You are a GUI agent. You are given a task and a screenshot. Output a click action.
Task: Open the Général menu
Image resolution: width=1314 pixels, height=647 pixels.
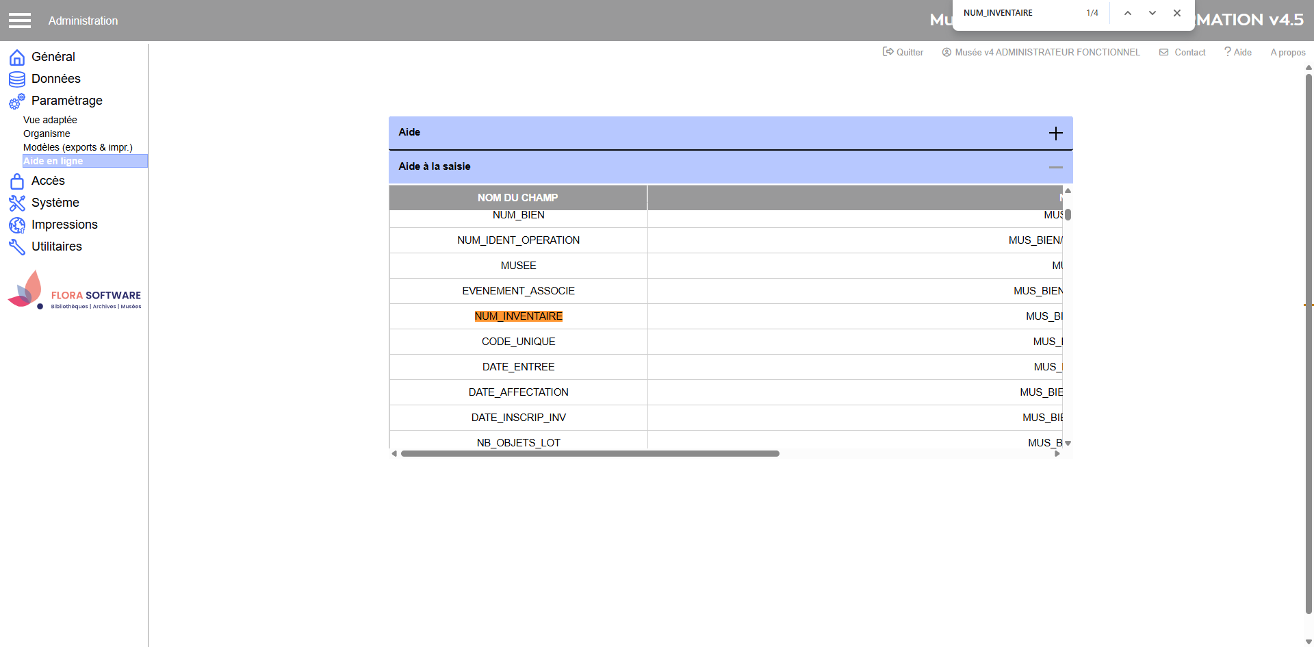click(53, 57)
